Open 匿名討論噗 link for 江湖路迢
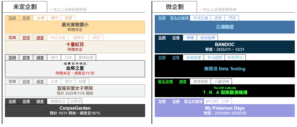297x127 pixels. pos(179,18)
